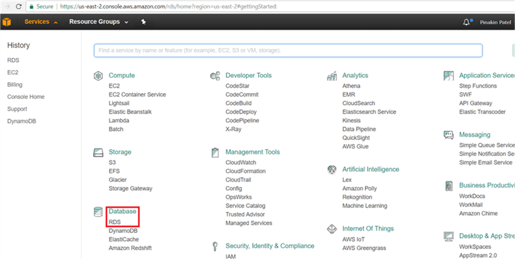Open AWS IoT service
Viewport: 515px width, 260px height.
point(353,240)
